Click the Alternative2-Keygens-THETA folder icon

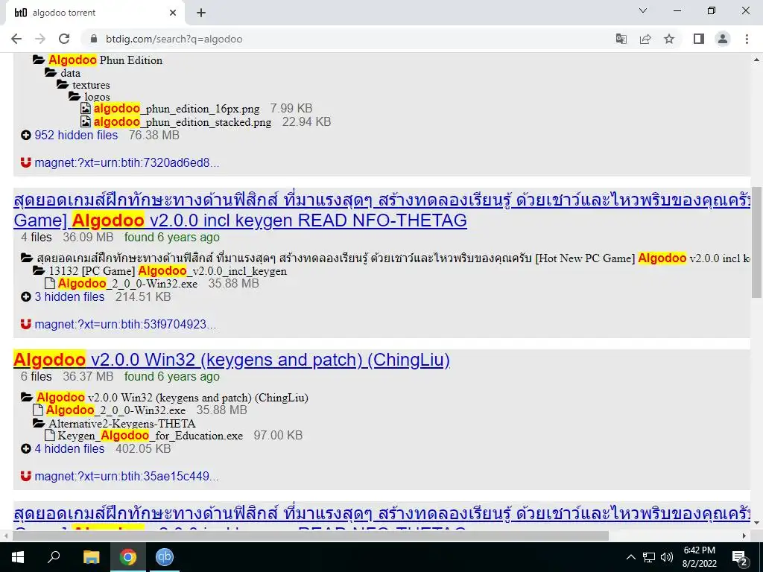[39, 423]
